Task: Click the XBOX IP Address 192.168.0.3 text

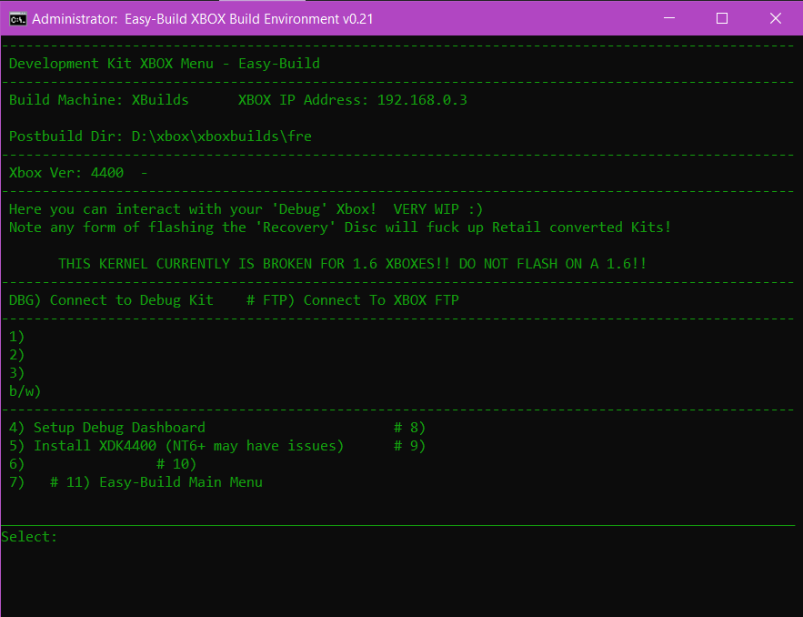Action: click(x=352, y=100)
